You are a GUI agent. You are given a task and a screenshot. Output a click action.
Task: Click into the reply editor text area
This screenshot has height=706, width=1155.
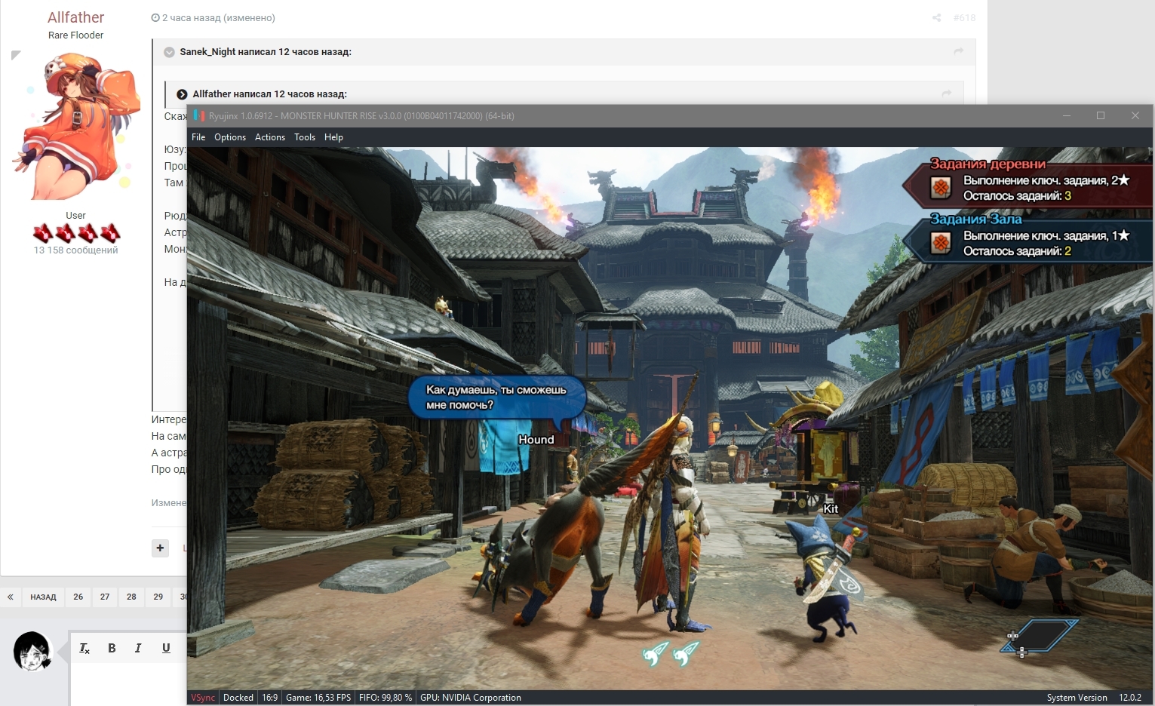[128, 683]
